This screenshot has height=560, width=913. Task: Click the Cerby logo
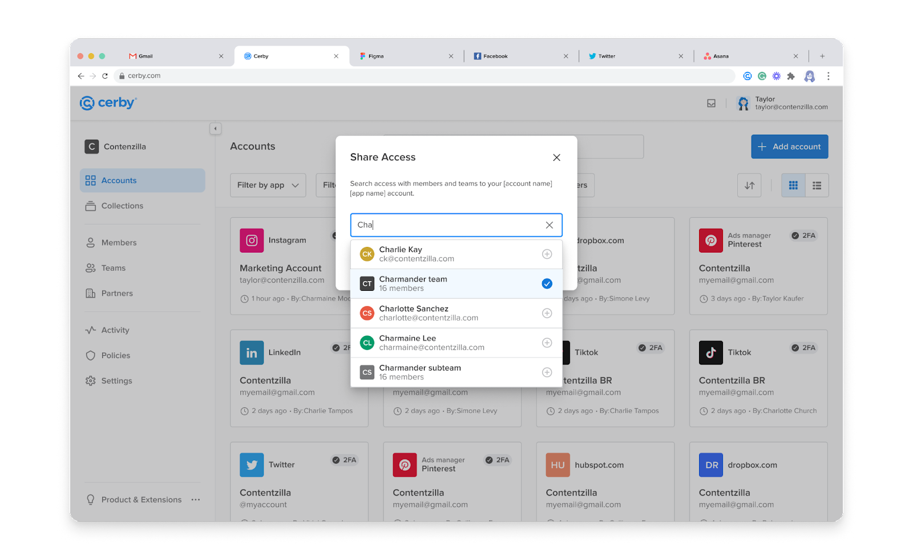pos(108,103)
